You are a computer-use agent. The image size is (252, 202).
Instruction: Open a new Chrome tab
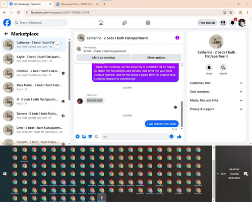(x=104, y=4)
